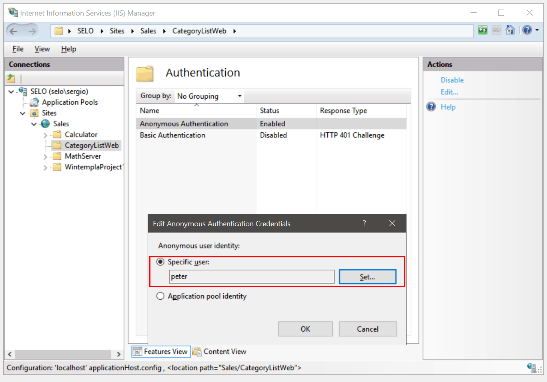The image size is (547, 382).
Task: Open the View menu
Action: pos(42,49)
